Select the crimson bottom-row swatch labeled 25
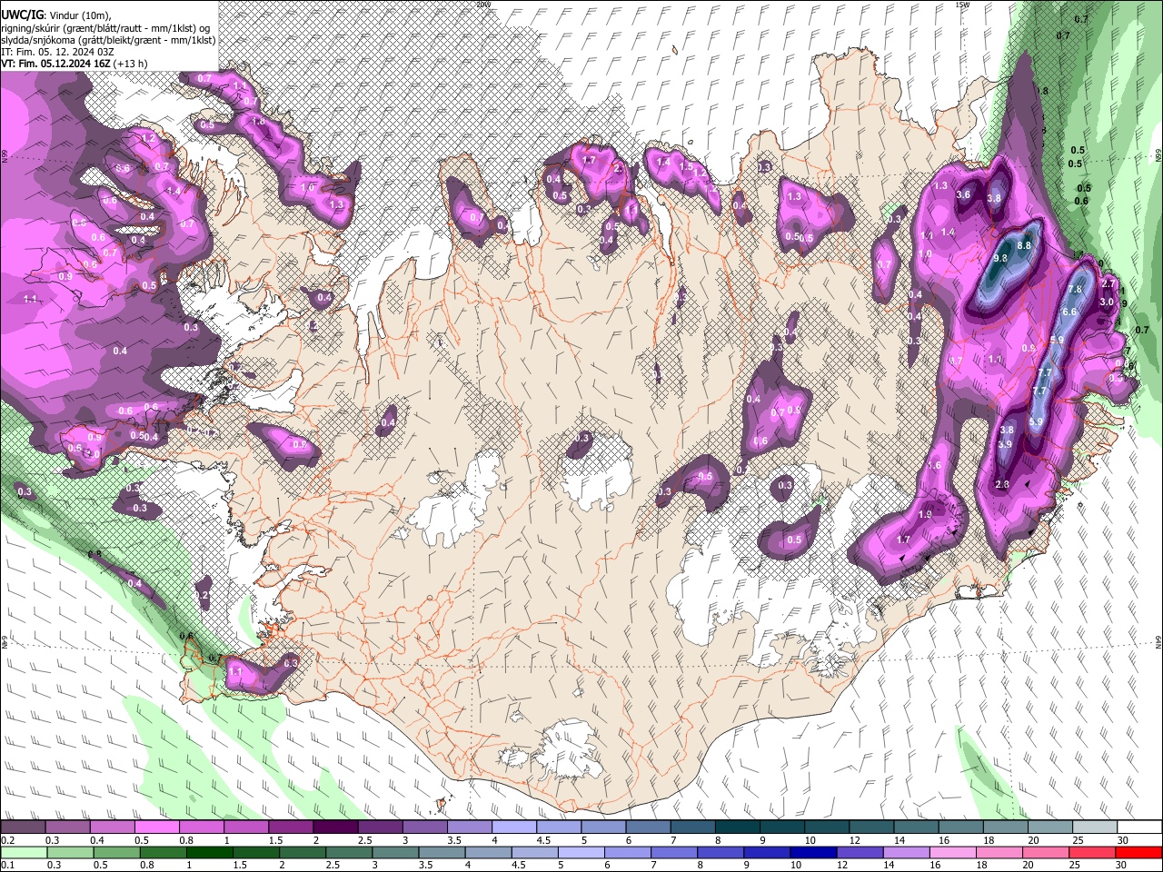 (1092, 852)
